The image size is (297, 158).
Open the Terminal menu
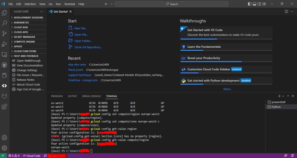point(69,4)
